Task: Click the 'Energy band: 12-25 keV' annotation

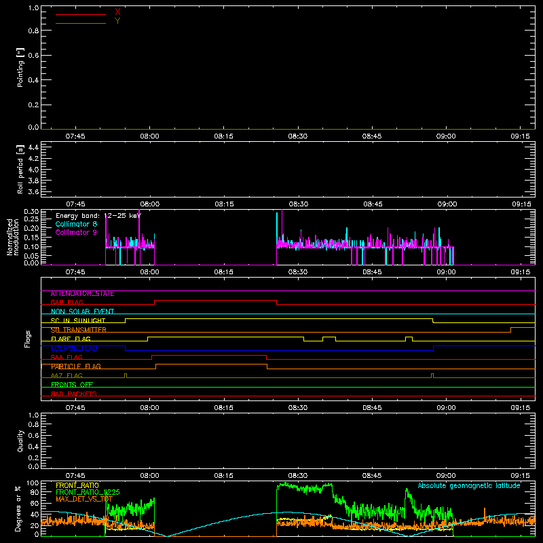Action: [98, 216]
